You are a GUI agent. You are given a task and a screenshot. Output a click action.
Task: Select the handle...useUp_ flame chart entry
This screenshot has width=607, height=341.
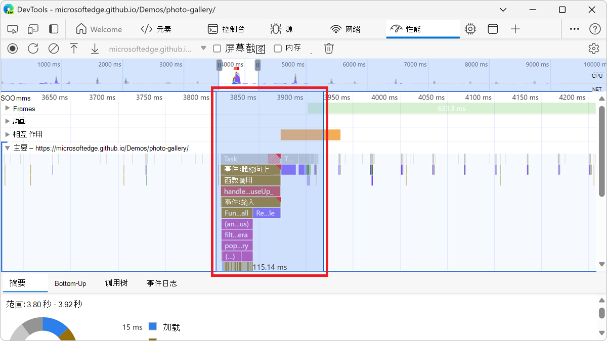click(x=250, y=191)
